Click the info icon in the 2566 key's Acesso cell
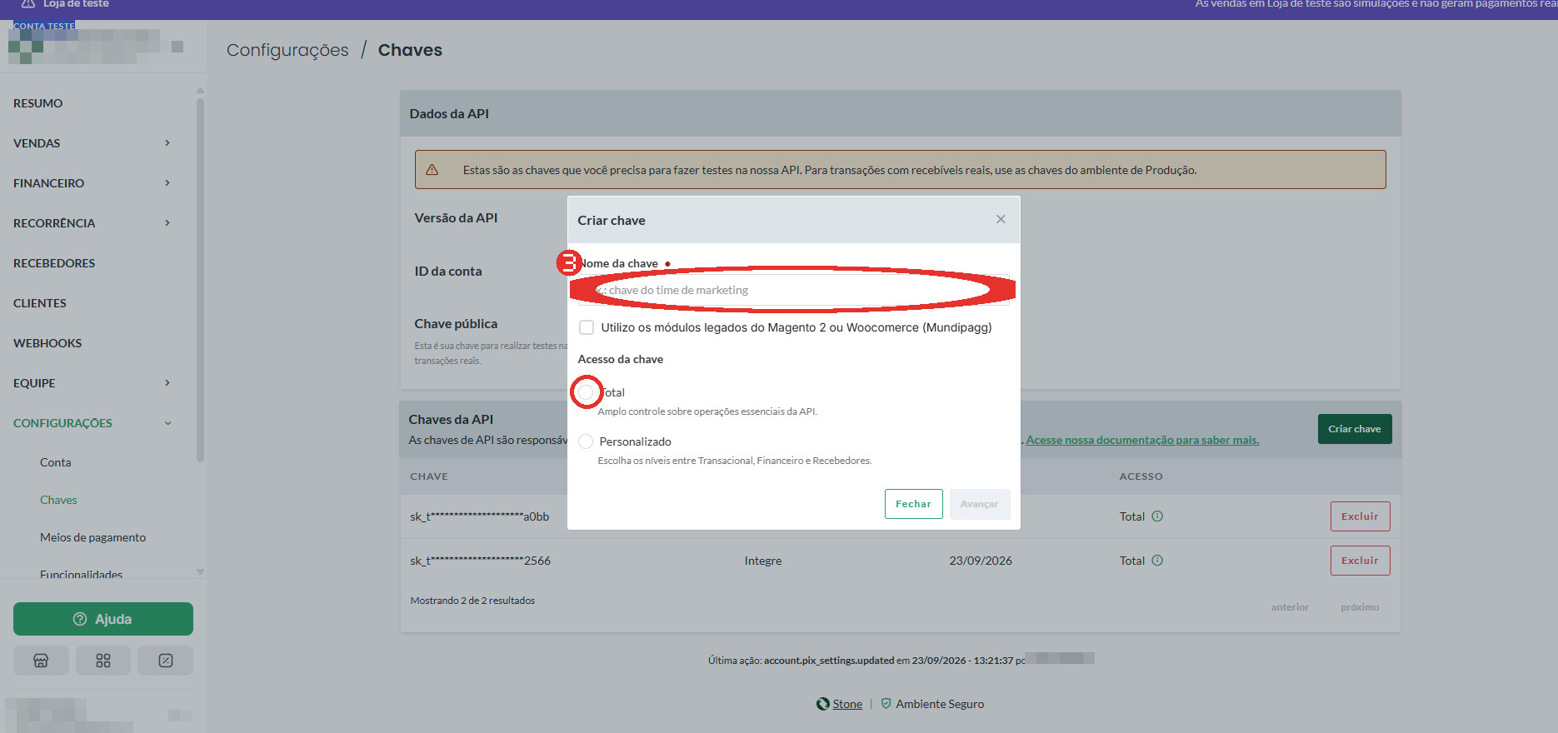The height and width of the screenshot is (733, 1558). 1157,561
